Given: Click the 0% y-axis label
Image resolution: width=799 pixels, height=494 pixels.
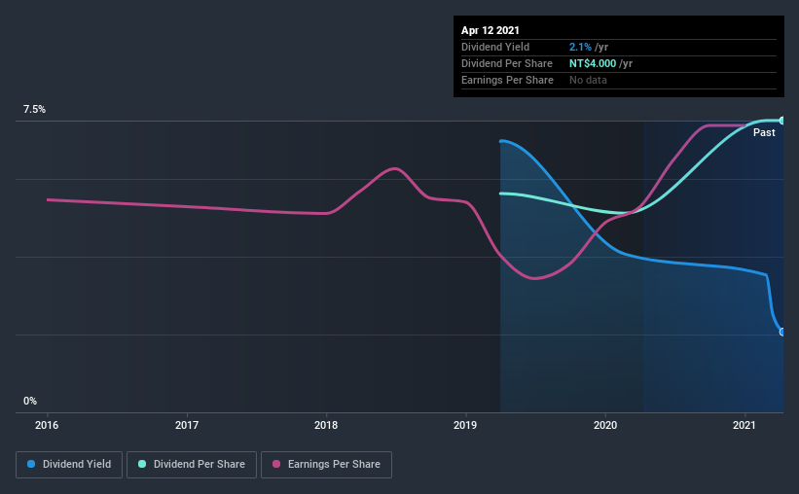Looking at the screenshot, I should click(x=30, y=401).
